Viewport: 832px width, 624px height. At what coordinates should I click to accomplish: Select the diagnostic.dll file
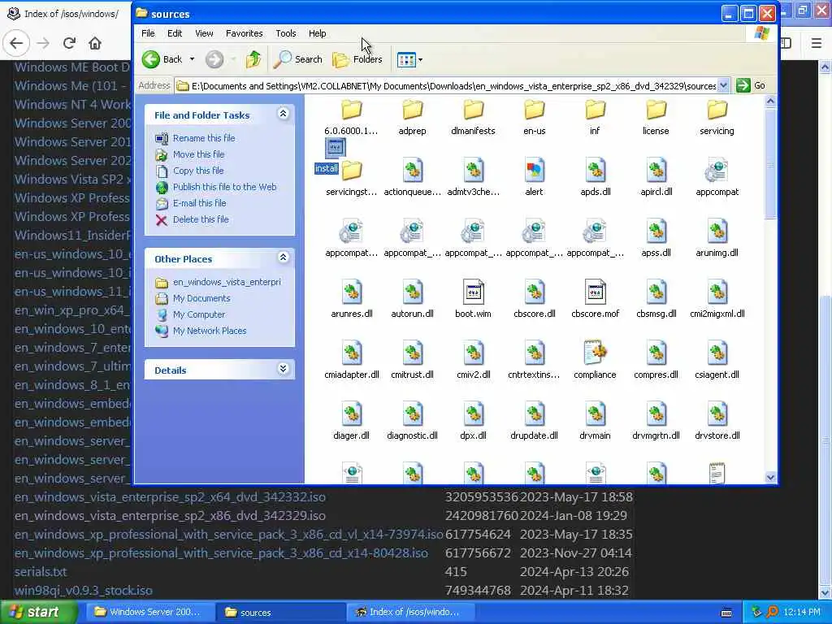tap(412, 422)
